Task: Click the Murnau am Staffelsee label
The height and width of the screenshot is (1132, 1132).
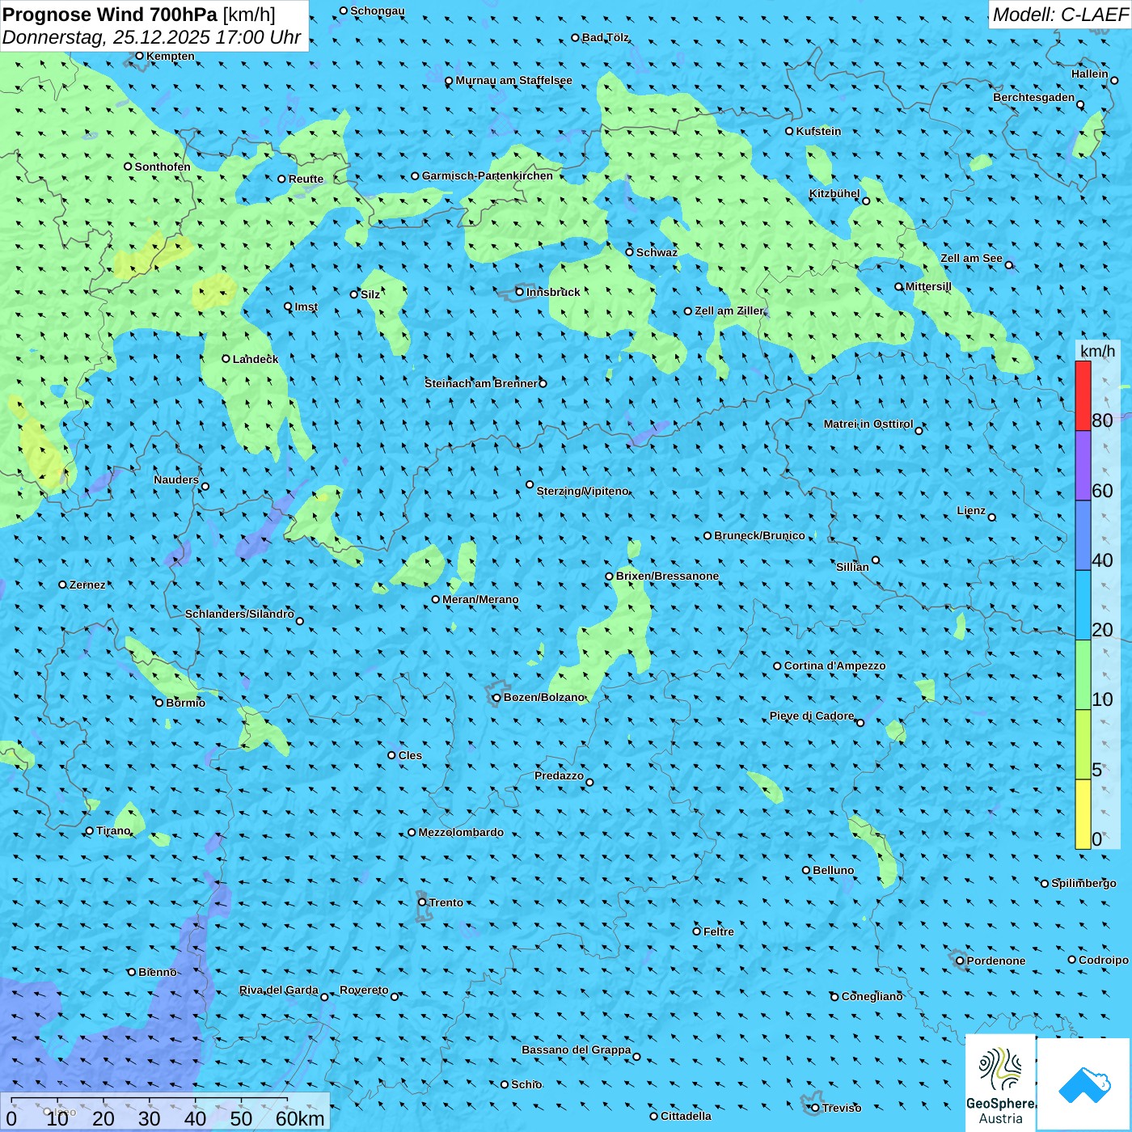Action: click(514, 80)
